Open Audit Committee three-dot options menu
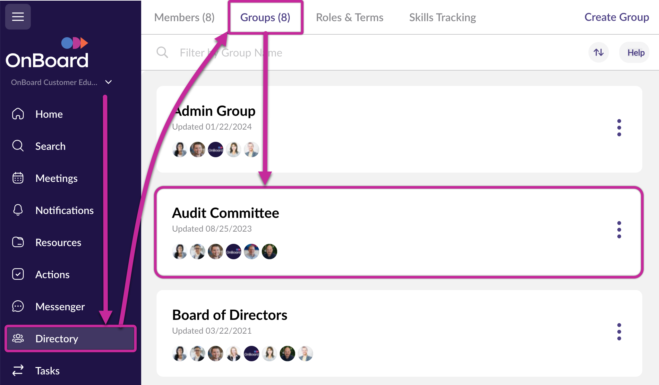 click(x=619, y=230)
